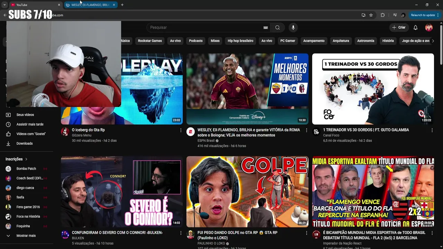Open options menu for É BICAMPEÃO MUNDIAL video
The image size is (443, 249).
tap(432, 233)
